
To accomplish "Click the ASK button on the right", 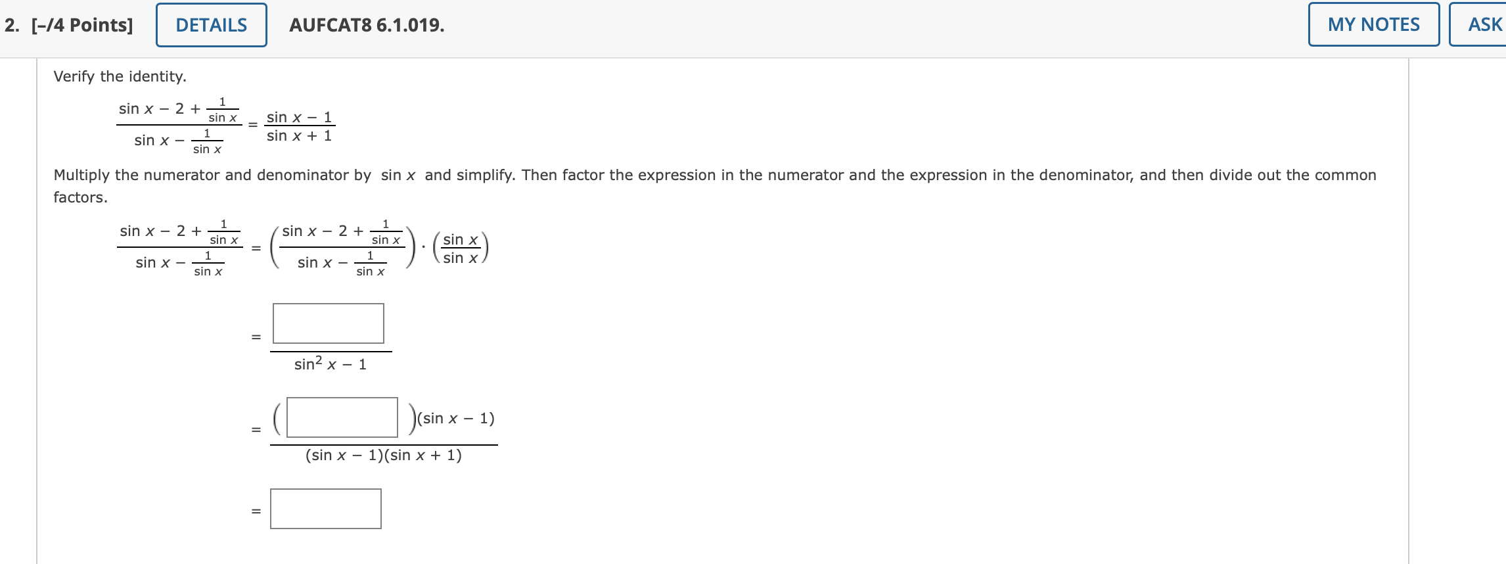I will click(1486, 25).
